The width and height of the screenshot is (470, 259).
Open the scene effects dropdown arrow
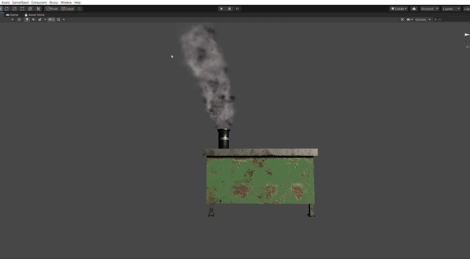coord(45,19)
